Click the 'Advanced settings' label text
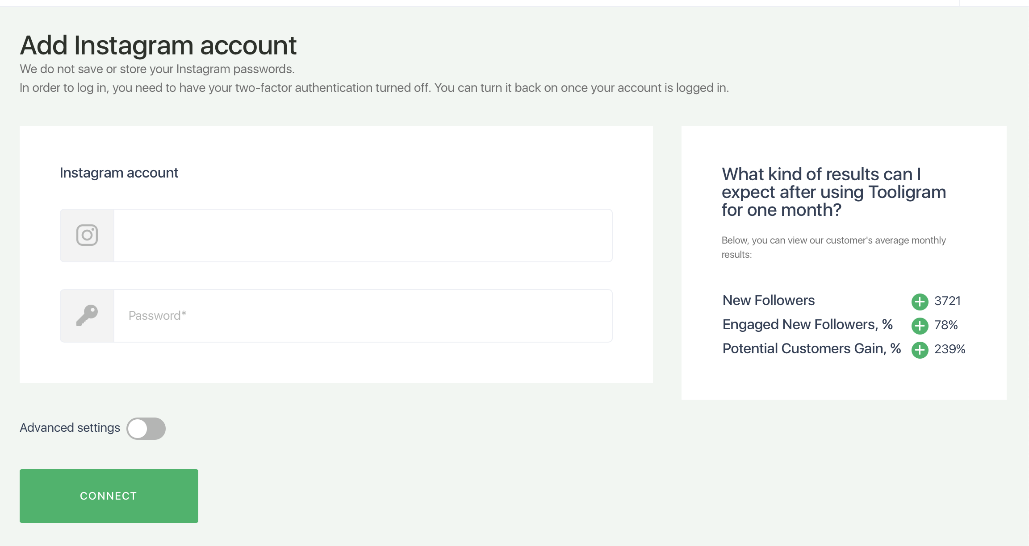Viewport: 1029px width, 546px height. point(70,428)
